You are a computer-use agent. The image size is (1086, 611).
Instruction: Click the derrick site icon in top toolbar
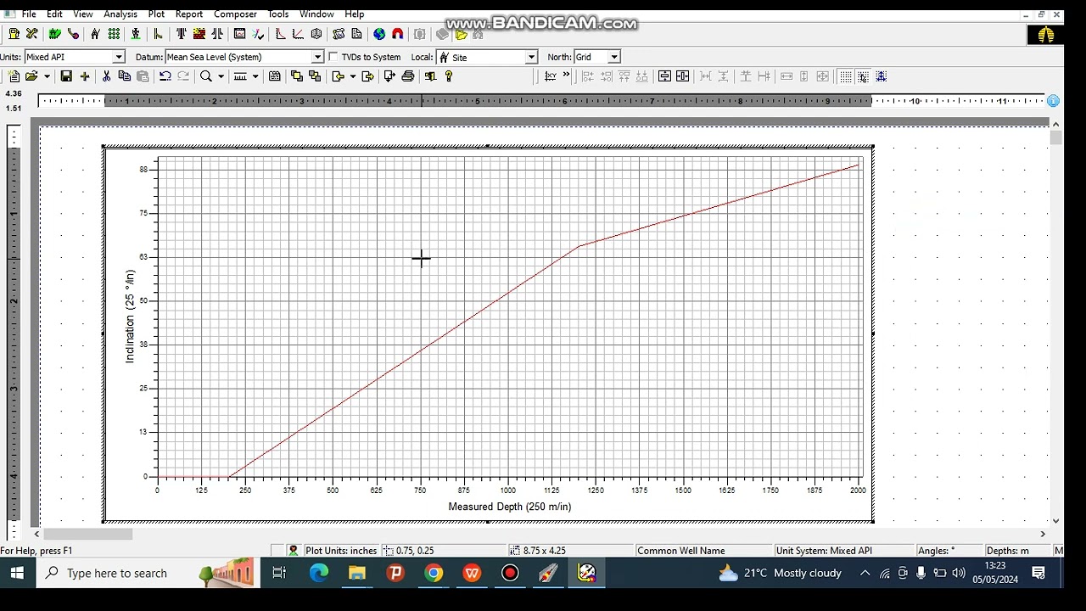95,34
